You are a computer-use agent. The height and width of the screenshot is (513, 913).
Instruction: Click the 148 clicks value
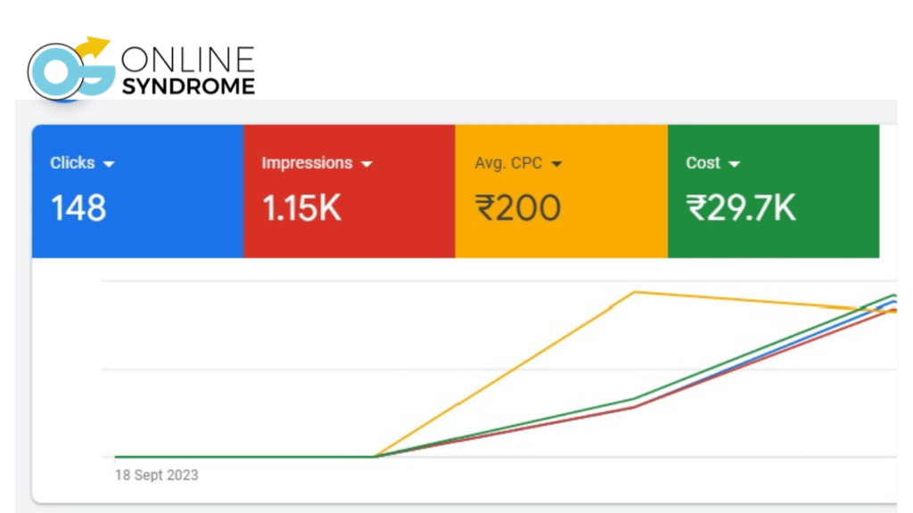[x=78, y=208]
